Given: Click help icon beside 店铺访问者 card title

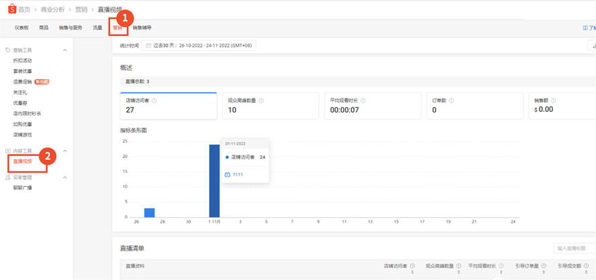Looking at the screenshot, I should pos(154,101).
